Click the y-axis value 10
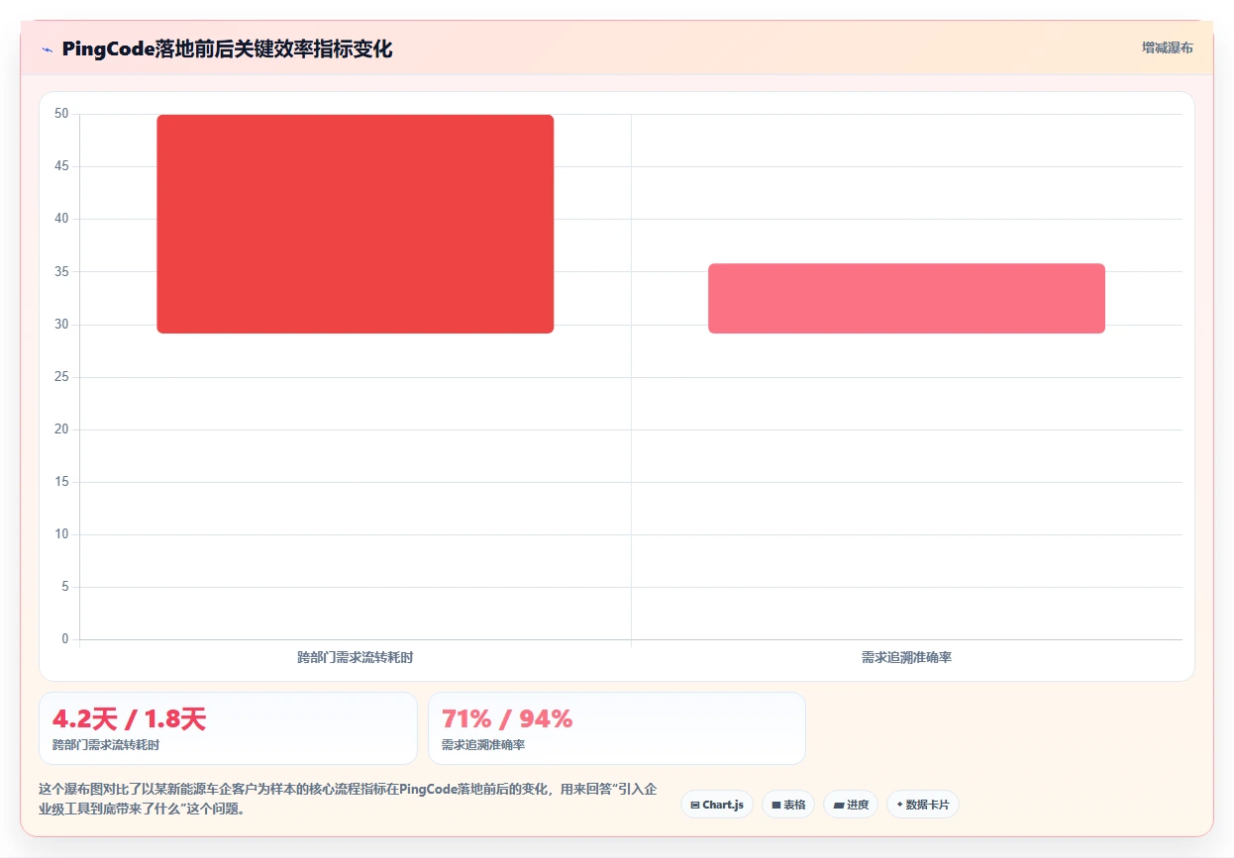The image size is (1234, 858). pyautogui.click(x=61, y=534)
